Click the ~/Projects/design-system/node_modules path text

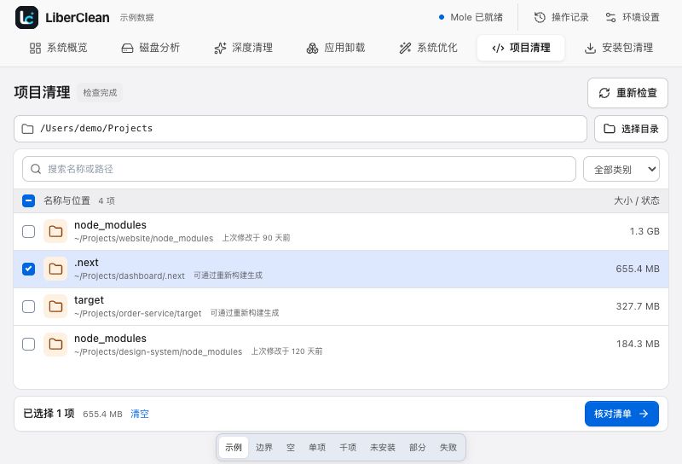pyautogui.click(x=159, y=351)
